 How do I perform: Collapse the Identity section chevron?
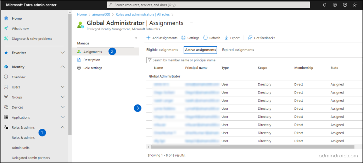click(x=62, y=67)
